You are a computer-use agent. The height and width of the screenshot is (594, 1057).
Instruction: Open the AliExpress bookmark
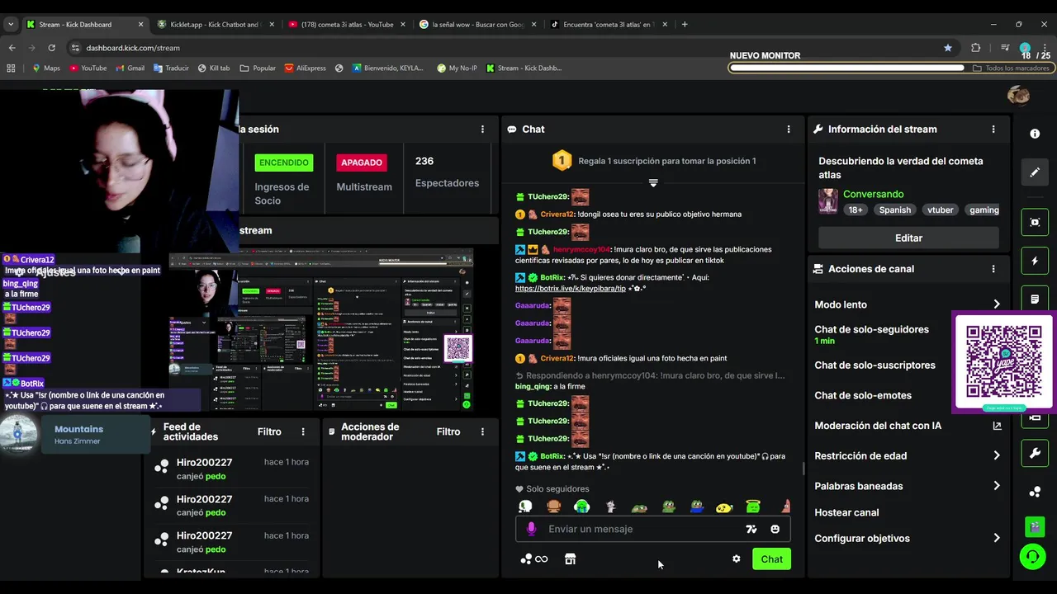305,68
